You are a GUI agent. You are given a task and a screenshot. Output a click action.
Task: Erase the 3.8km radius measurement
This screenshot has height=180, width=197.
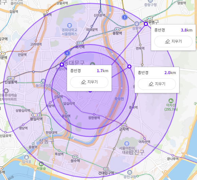click(173, 41)
